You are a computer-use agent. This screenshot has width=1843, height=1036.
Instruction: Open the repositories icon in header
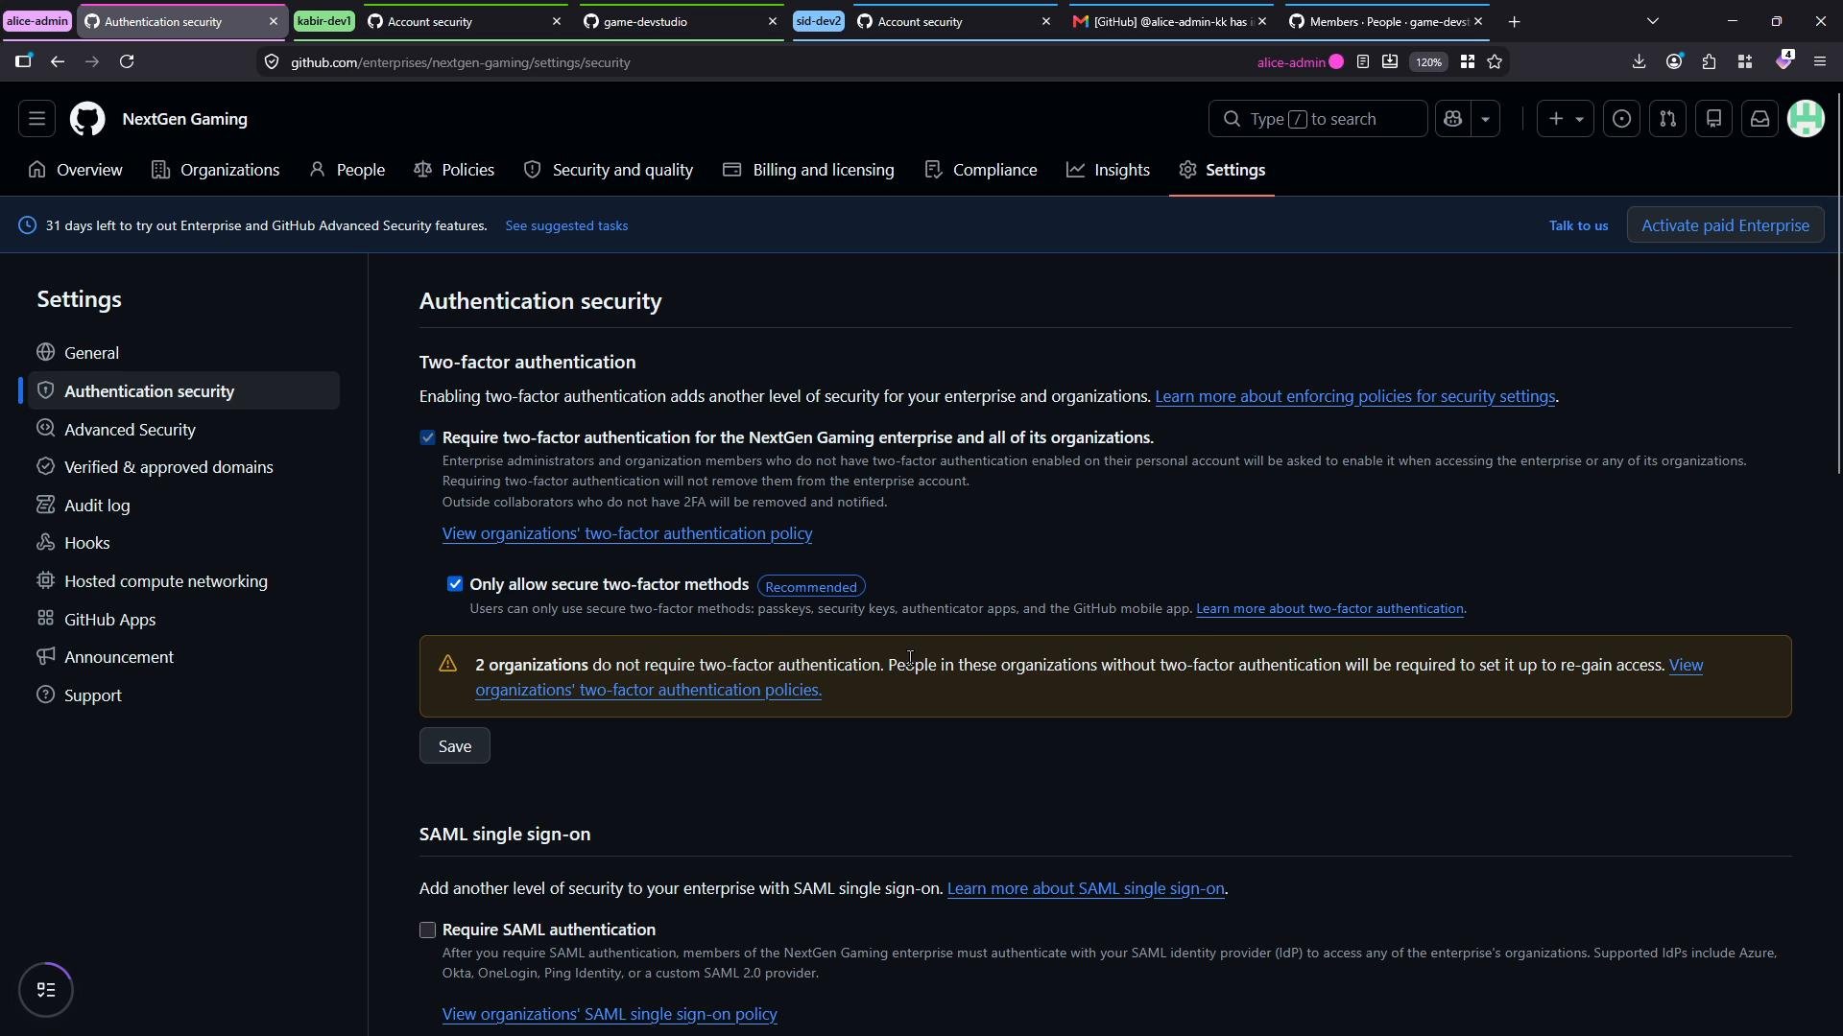(x=1713, y=119)
